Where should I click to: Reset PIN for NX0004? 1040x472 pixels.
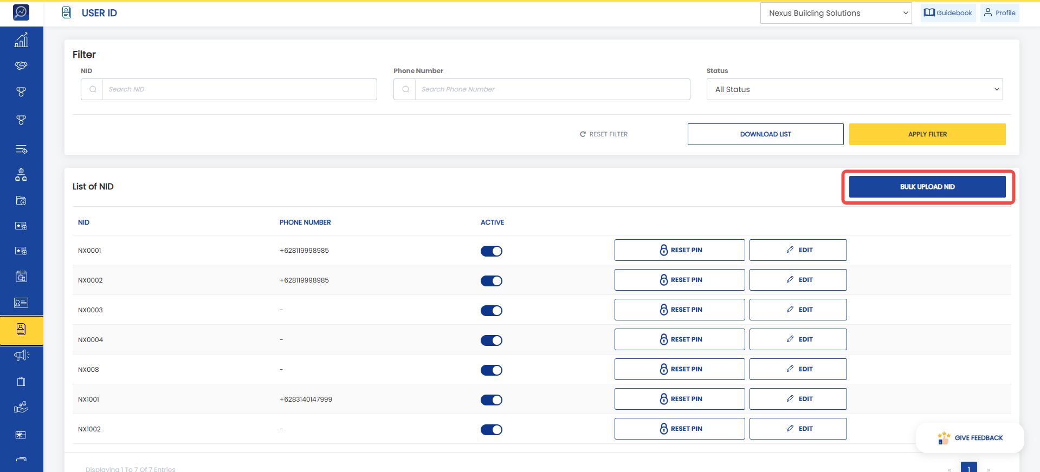pos(680,339)
